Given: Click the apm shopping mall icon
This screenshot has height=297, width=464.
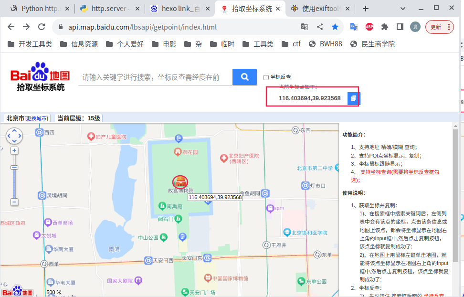Looking at the screenshot, I should [x=270, y=209].
